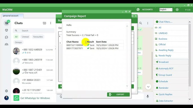
Task: Open the Quick Replies tool
Action: pyautogui.click(x=171, y=94)
